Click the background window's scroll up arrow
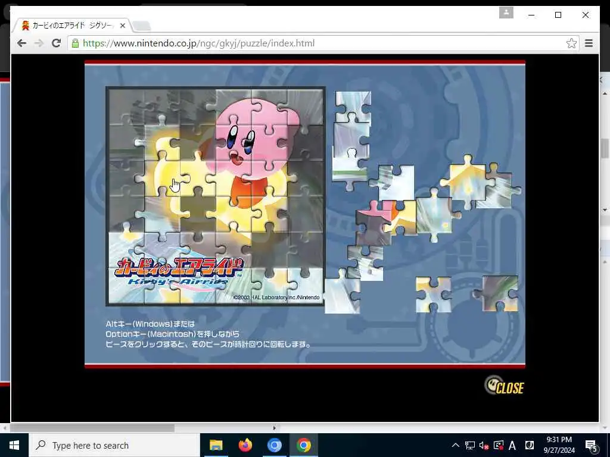Viewport: 610px width, 457px height. [605, 93]
